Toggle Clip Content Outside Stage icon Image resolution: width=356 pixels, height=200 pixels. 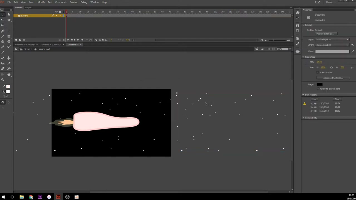(273, 49)
